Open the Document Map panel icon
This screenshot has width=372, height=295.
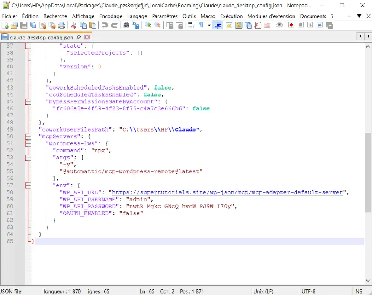click(x=239, y=25)
